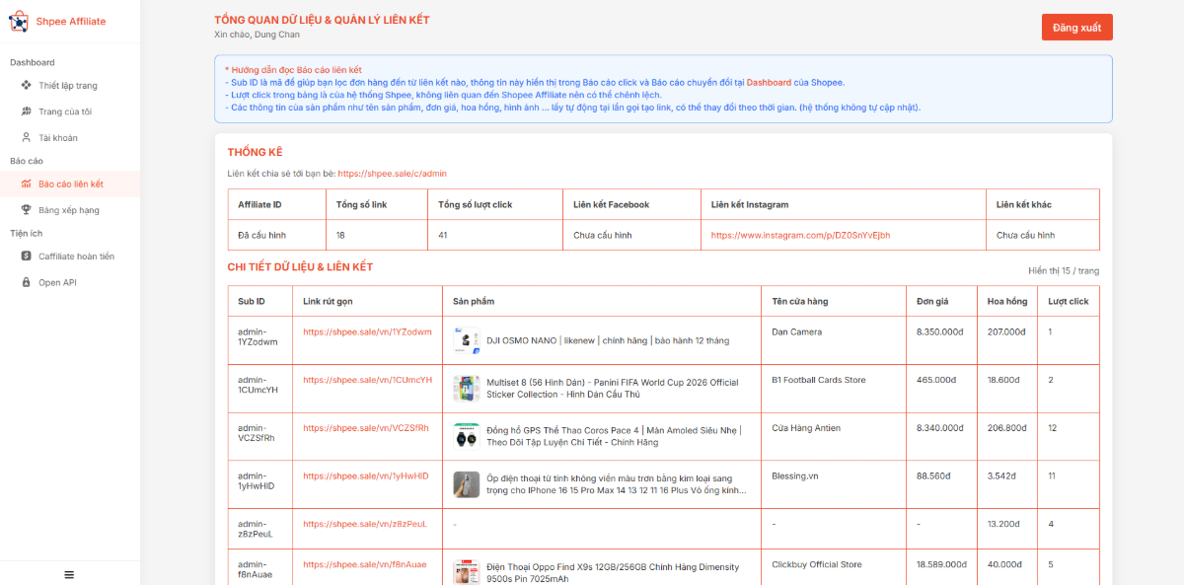
Task: Click the Caffiliate hoàn tiền dollar icon
Action: point(27,256)
